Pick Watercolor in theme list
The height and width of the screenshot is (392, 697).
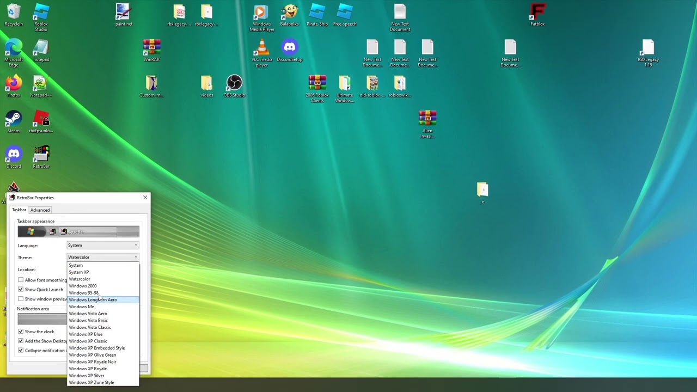point(103,279)
